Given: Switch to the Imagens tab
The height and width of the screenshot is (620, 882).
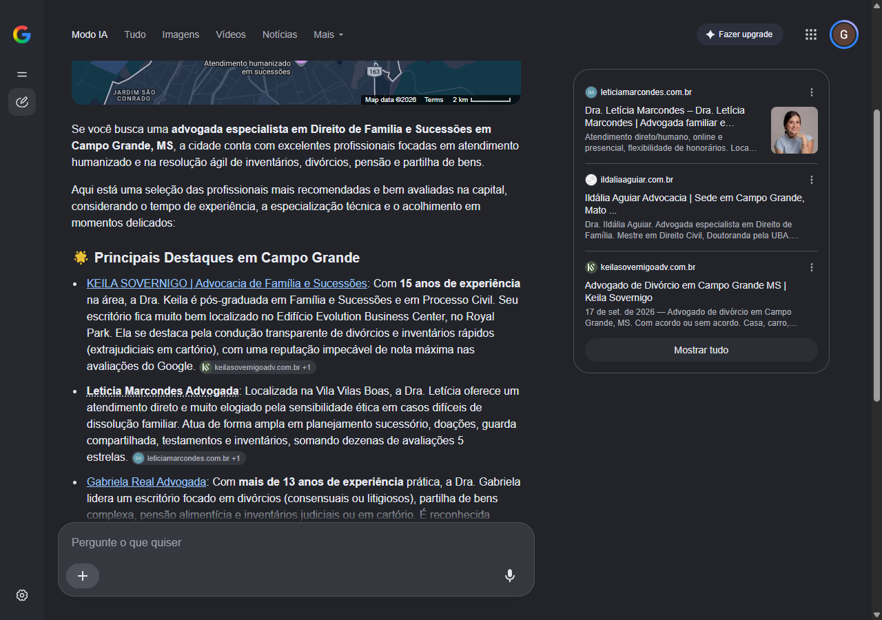Looking at the screenshot, I should tap(181, 34).
